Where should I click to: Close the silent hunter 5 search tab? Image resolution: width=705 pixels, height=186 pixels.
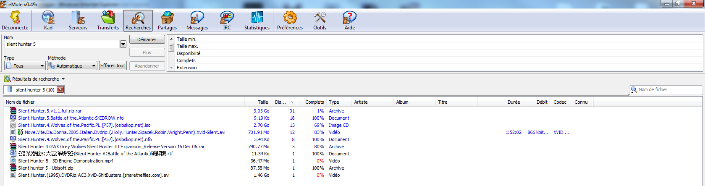pos(60,89)
